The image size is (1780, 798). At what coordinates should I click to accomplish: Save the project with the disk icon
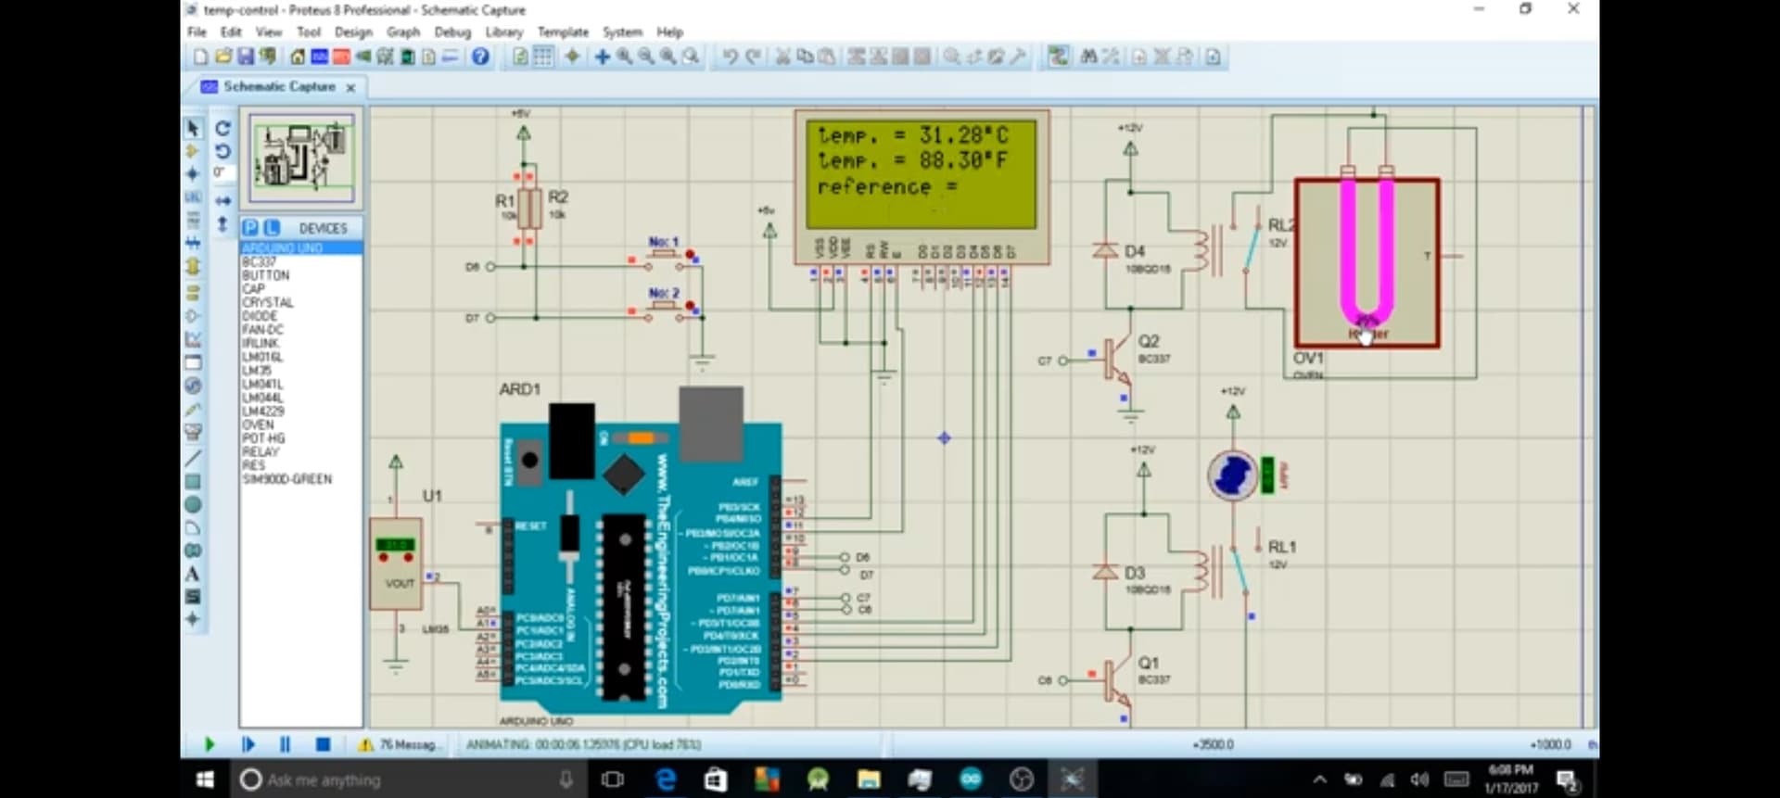pos(246,57)
